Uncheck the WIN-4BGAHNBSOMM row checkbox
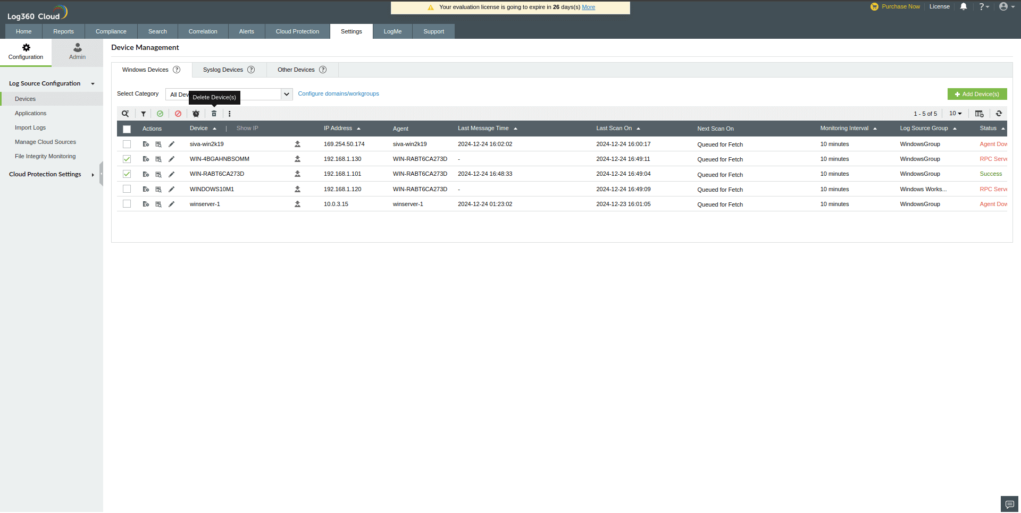The image size is (1021, 513). tap(127, 158)
